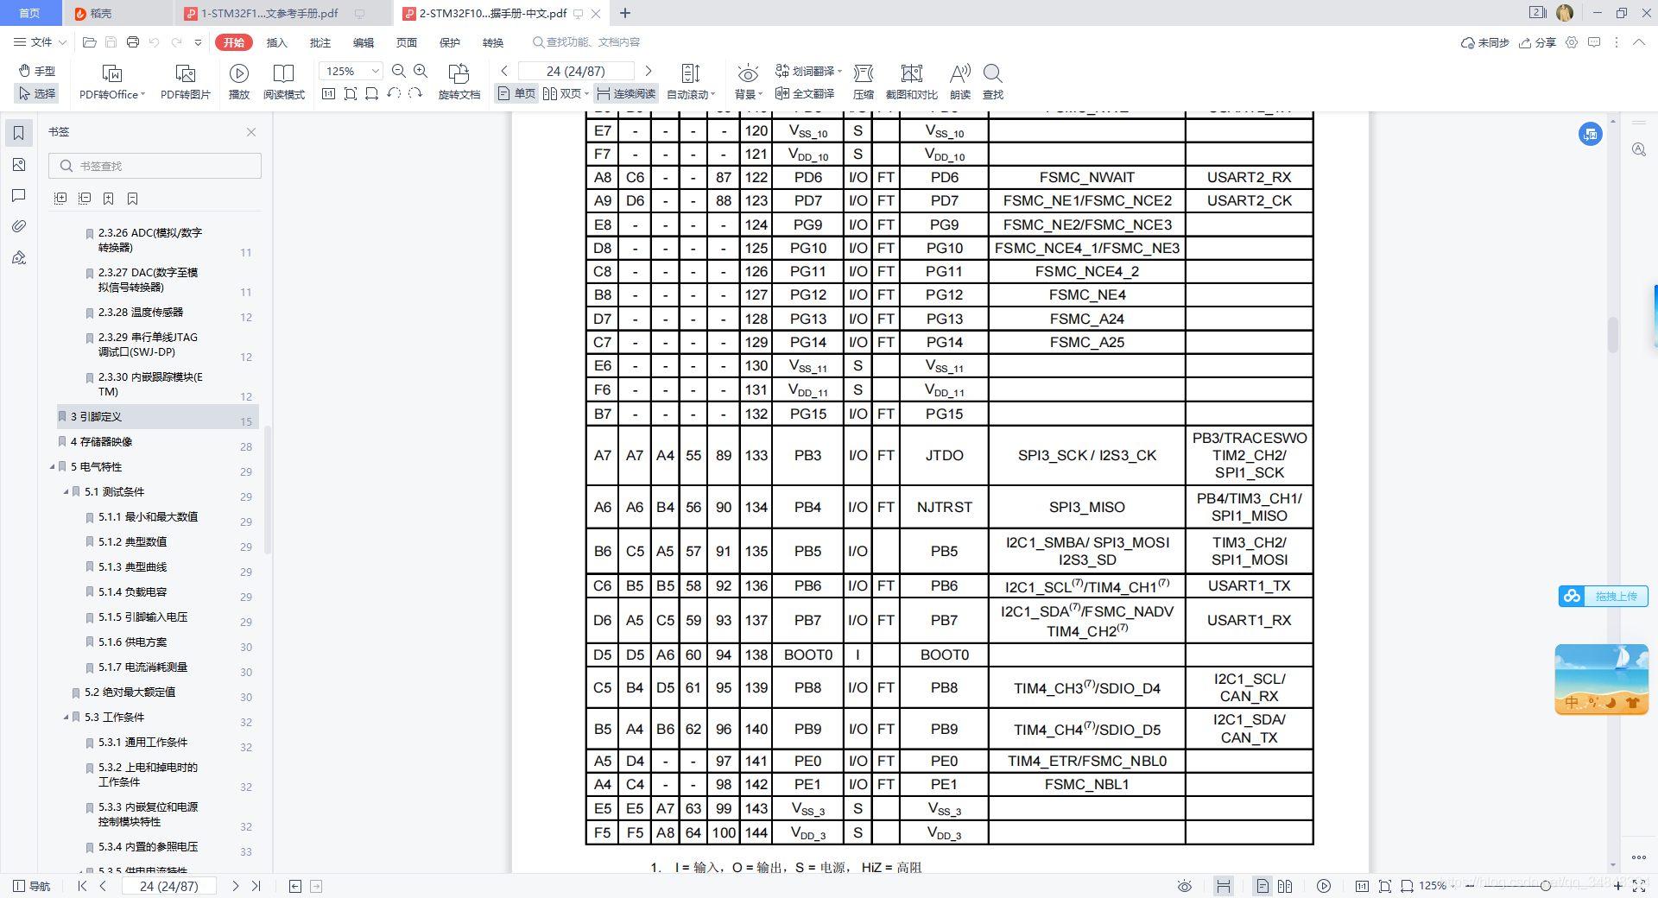This screenshot has width=1658, height=898.
Task: Click 全文翻译 full text translation
Action: 805,93
